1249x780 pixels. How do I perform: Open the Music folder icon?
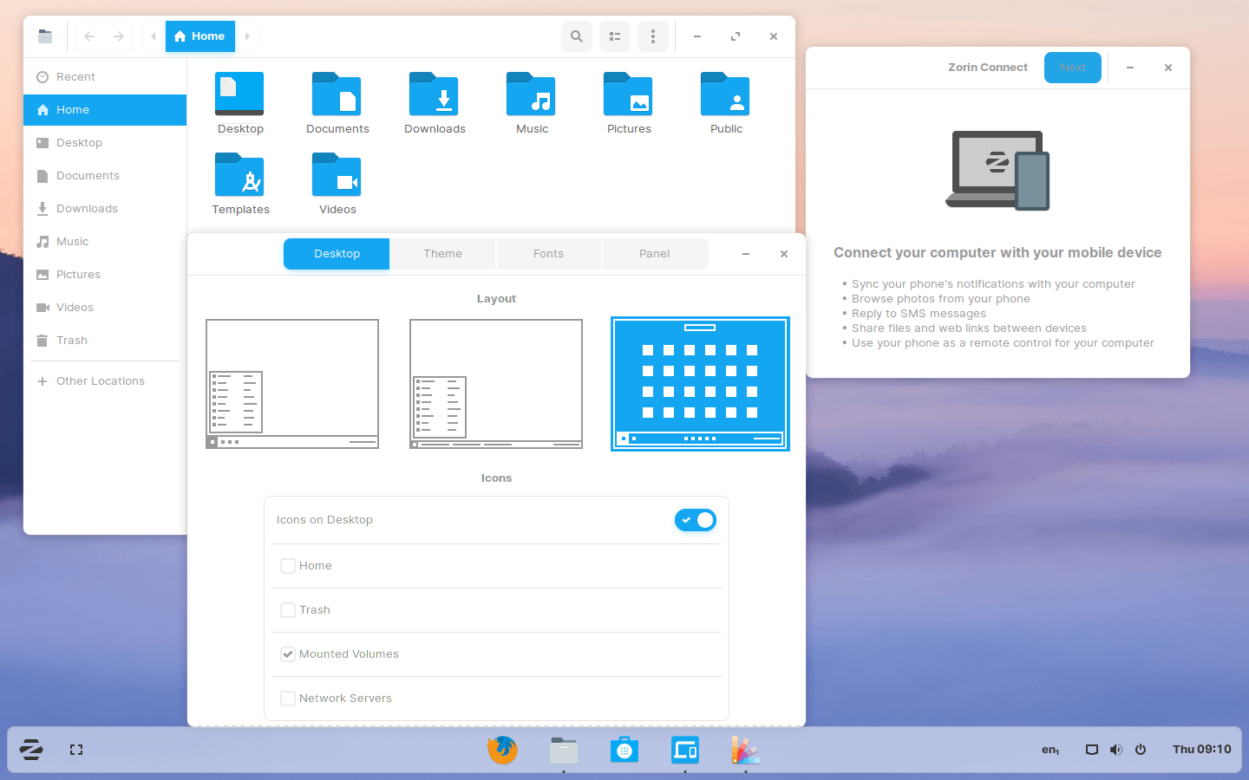pyautogui.click(x=532, y=95)
